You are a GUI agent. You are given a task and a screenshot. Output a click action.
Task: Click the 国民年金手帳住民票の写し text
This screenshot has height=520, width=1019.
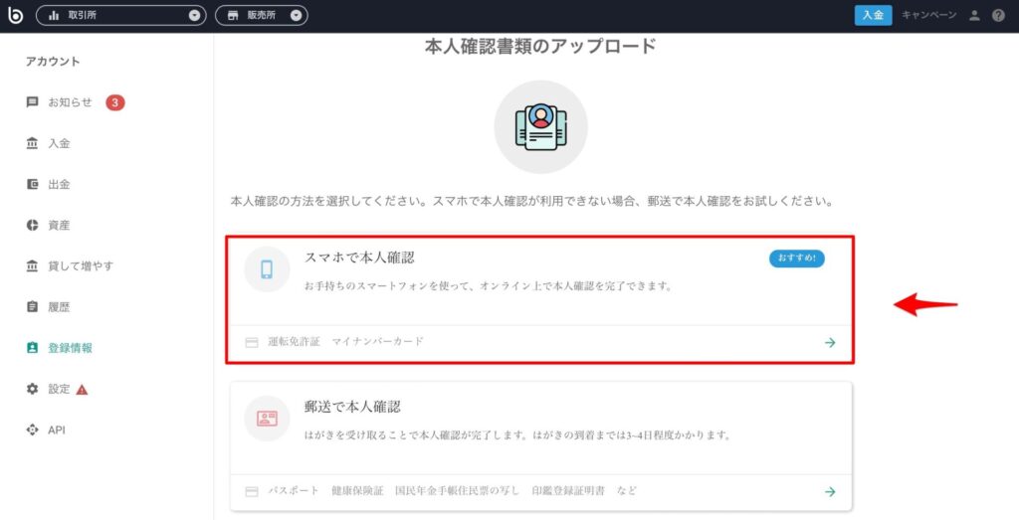point(458,491)
